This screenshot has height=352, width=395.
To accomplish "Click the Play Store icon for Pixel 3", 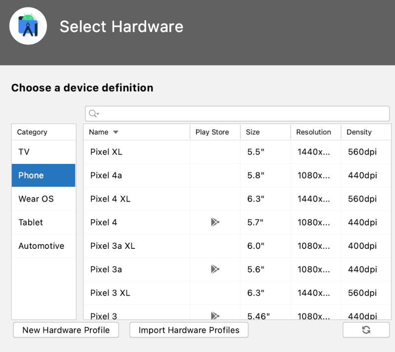I will click(214, 316).
